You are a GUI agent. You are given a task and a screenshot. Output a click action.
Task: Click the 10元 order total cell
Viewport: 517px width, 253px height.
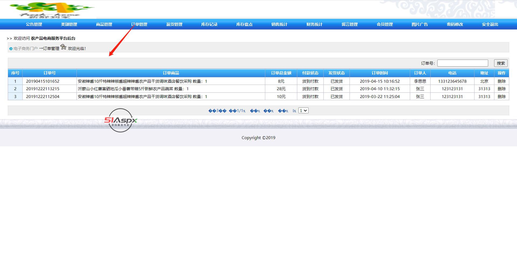(x=281, y=96)
